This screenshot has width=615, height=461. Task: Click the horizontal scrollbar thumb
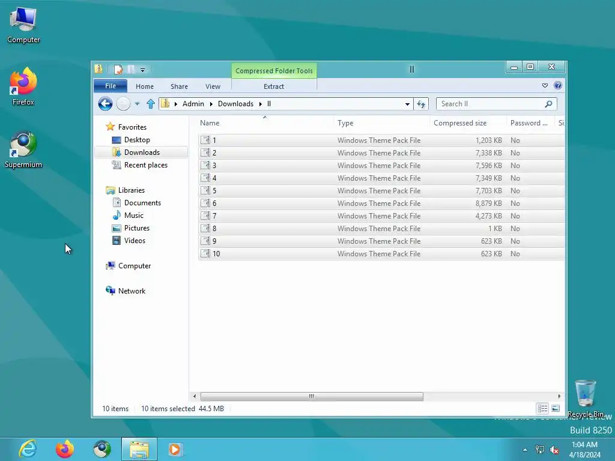click(x=312, y=396)
